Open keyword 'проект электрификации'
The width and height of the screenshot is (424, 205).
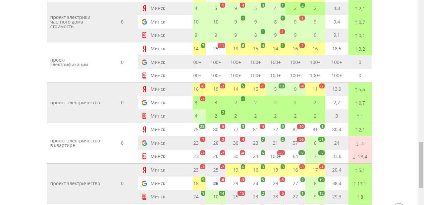(69, 62)
